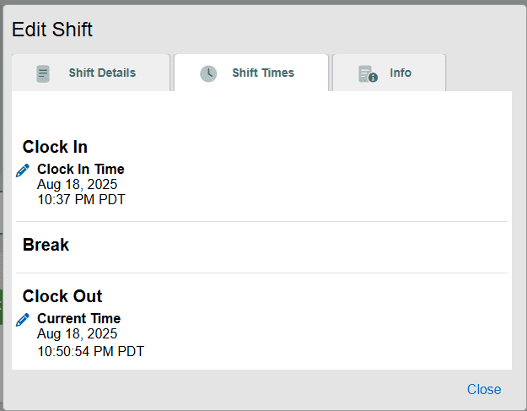Click the clock icon on Shift Times tab
The image size is (527, 411).
coord(208,73)
